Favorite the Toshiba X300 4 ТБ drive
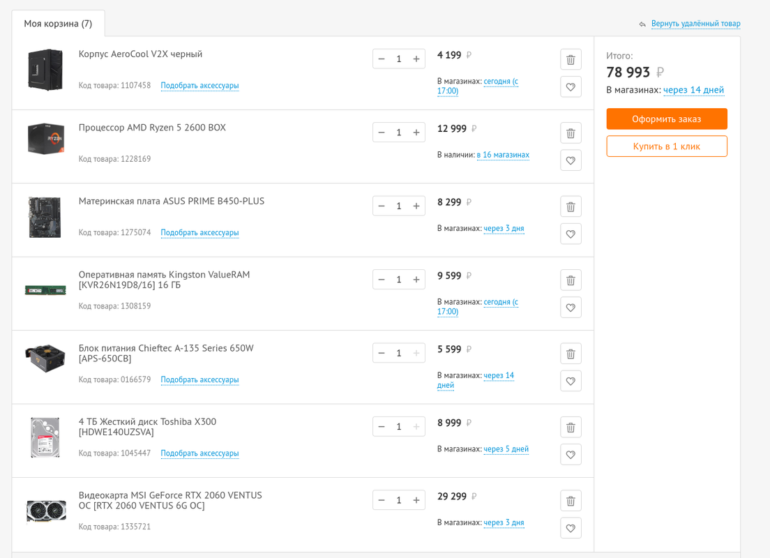This screenshot has width=770, height=558. pos(571,454)
